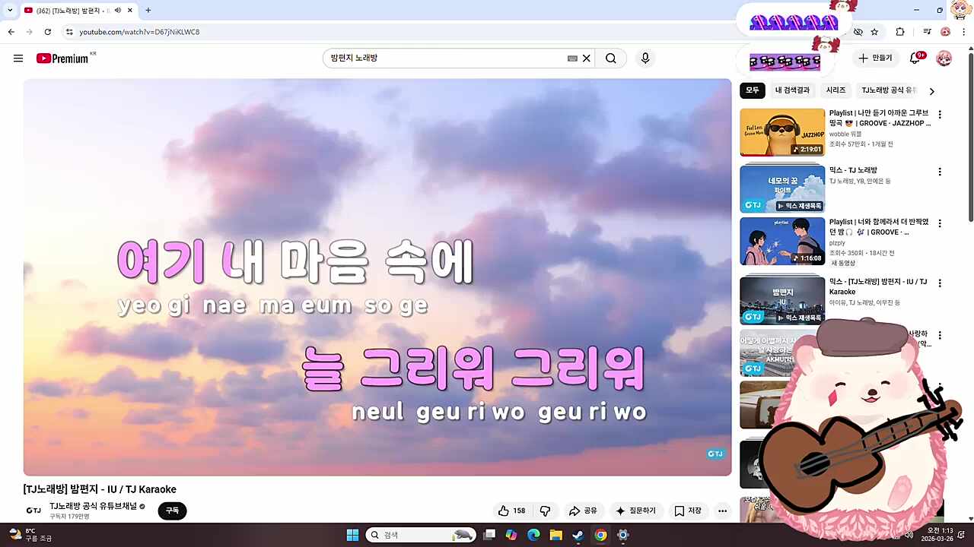The image size is (974, 547).
Task: Open the Groove Jazzhop playlist thumbnail
Action: 782,132
